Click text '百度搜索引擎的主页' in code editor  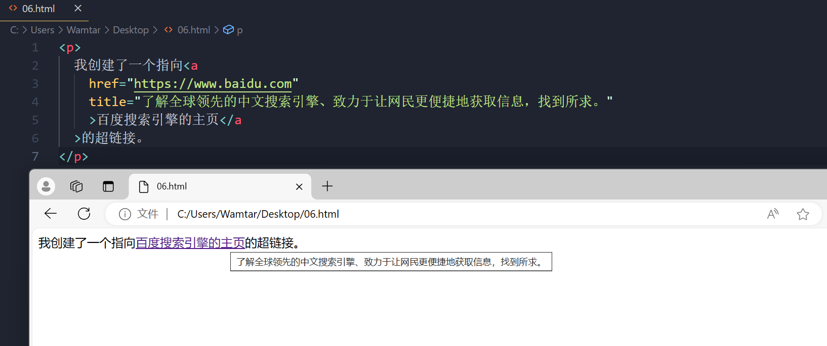[x=158, y=120]
